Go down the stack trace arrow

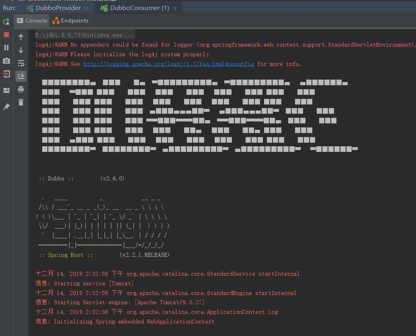pyautogui.click(x=20, y=50)
